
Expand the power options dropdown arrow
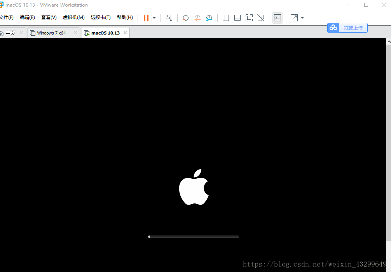154,18
